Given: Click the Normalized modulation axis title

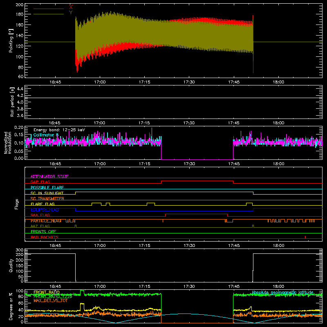Looking at the screenshot, I should 8,143.
